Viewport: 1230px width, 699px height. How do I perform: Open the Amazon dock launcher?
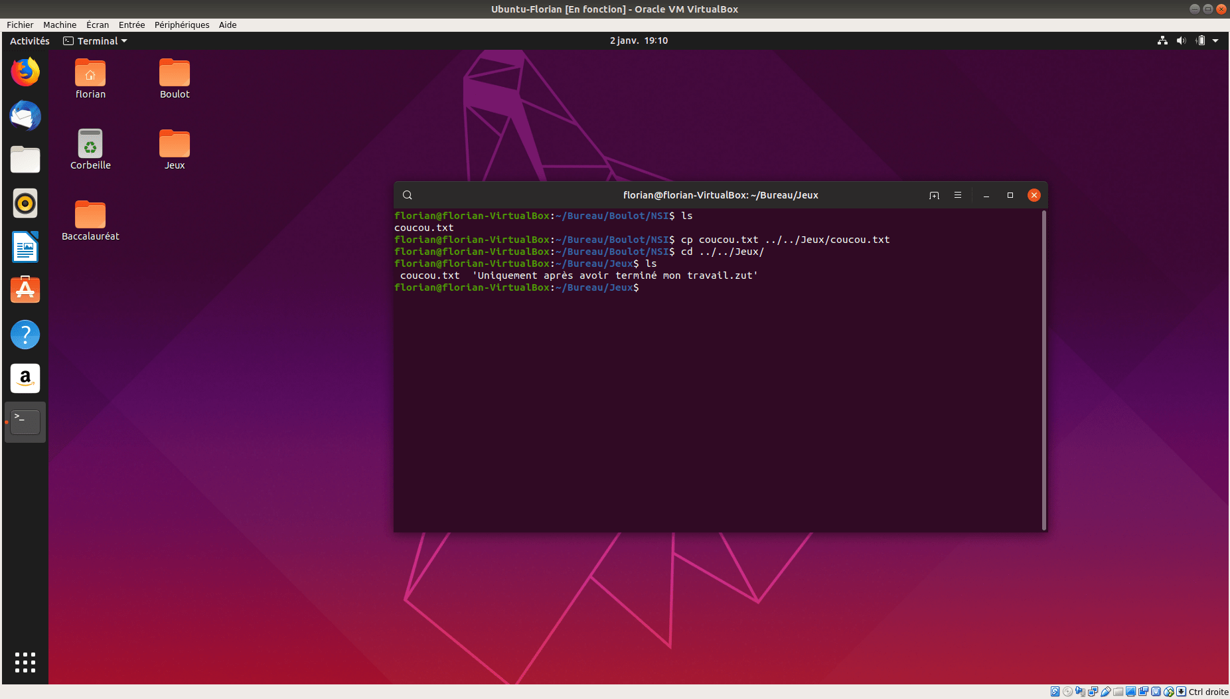pyautogui.click(x=25, y=378)
